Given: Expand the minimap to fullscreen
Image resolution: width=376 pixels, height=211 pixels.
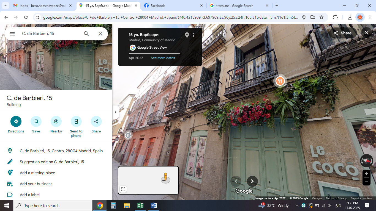Looking at the screenshot, I should click(123, 189).
